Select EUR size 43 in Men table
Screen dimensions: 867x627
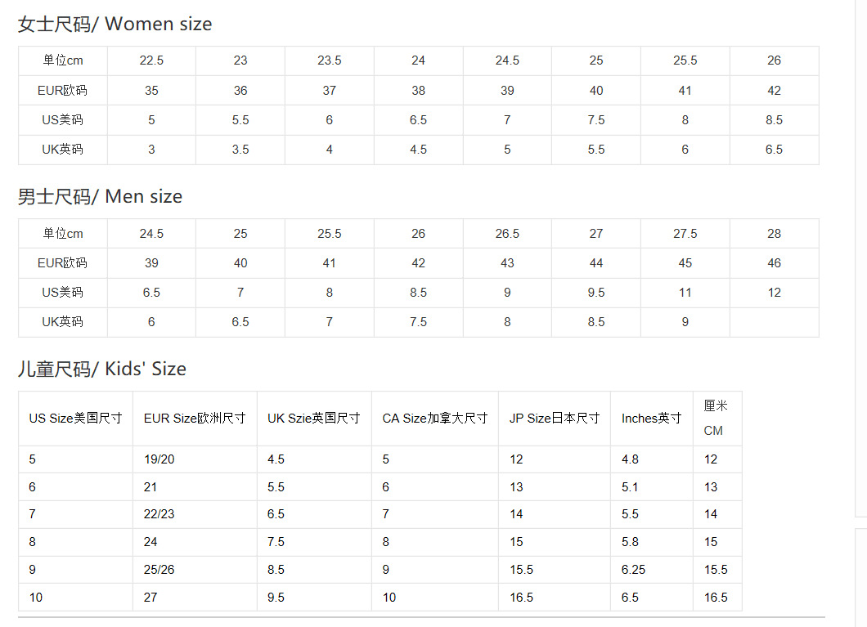click(x=507, y=263)
